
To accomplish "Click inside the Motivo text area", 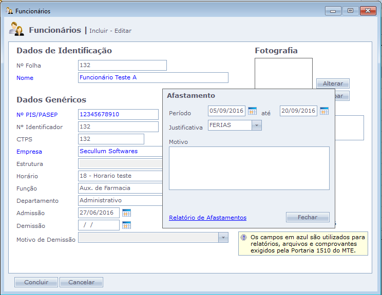I will [x=249, y=168].
